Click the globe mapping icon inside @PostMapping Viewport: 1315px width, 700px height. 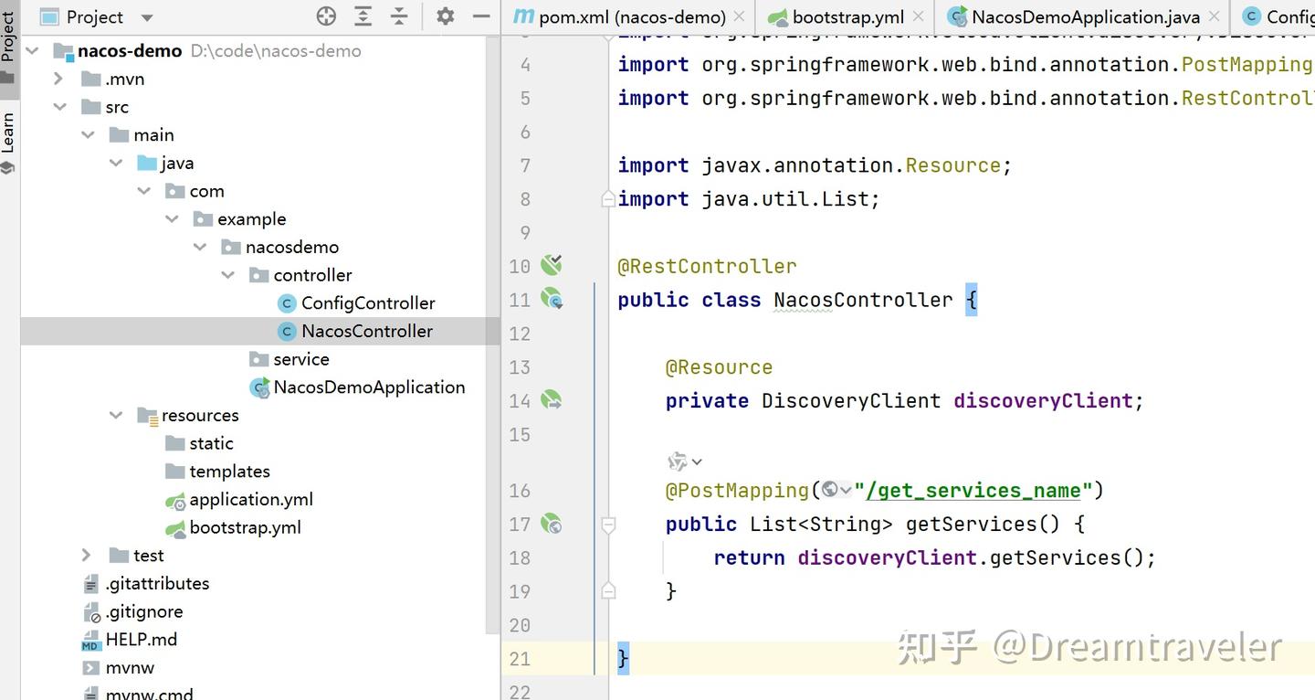(830, 490)
